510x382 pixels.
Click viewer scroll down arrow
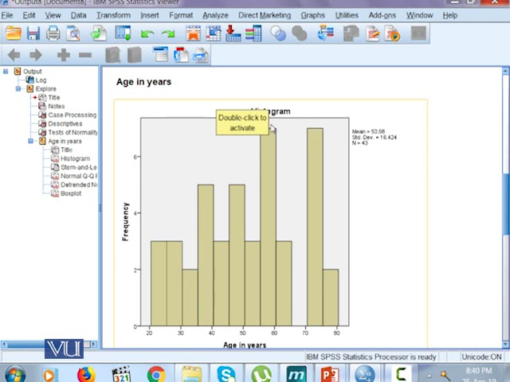pyautogui.click(x=505, y=344)
